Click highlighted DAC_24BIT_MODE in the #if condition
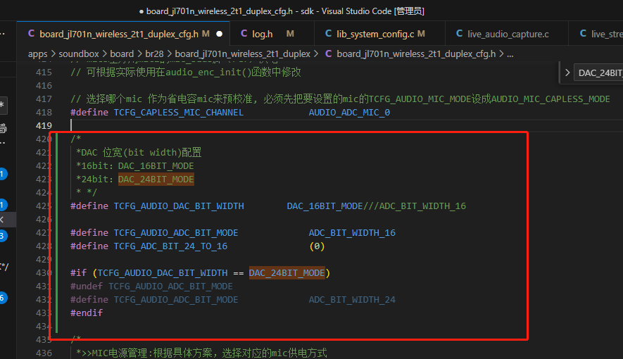 (287, 273)
